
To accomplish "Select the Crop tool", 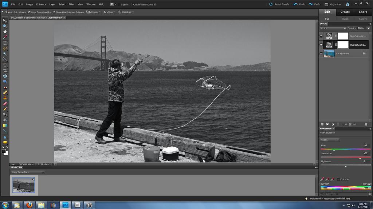I will pos(5,70).
